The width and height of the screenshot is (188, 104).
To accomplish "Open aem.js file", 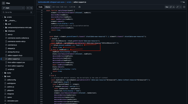I will pos(10,34).
